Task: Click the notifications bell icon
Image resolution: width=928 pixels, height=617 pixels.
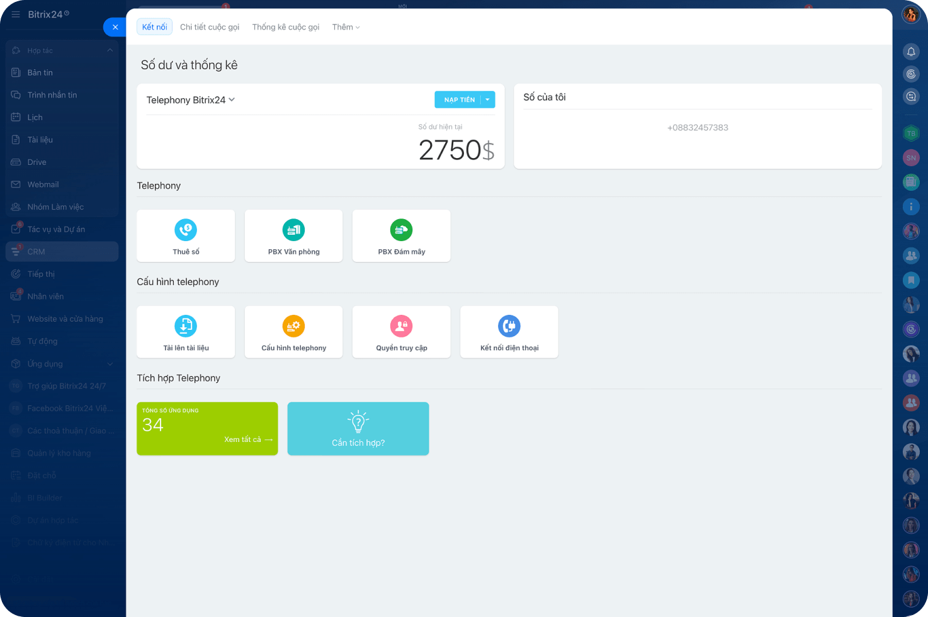Action: pos(910,52)
